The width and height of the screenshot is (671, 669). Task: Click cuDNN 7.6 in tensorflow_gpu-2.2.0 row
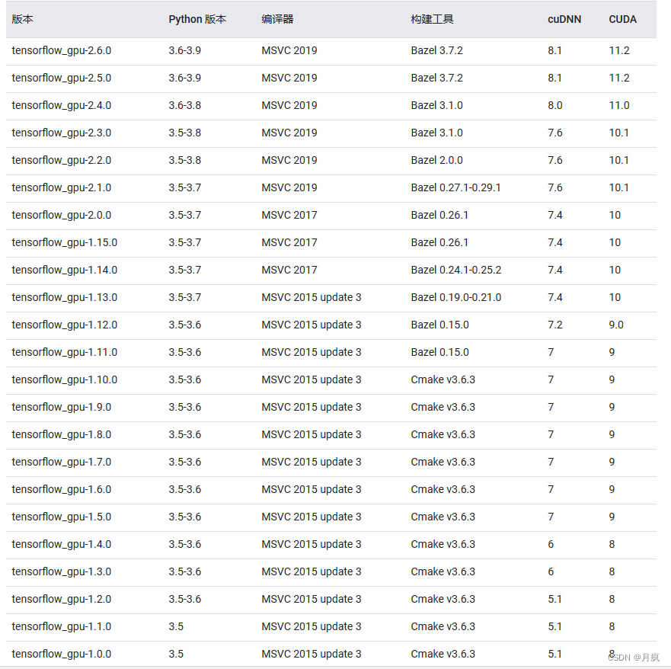(555, 160)
